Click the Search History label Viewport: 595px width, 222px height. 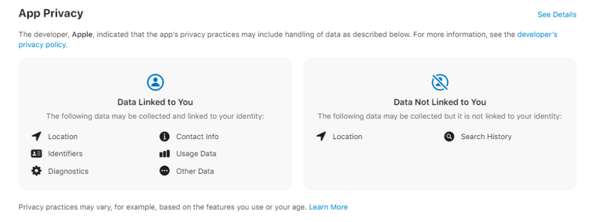point(486,136)
